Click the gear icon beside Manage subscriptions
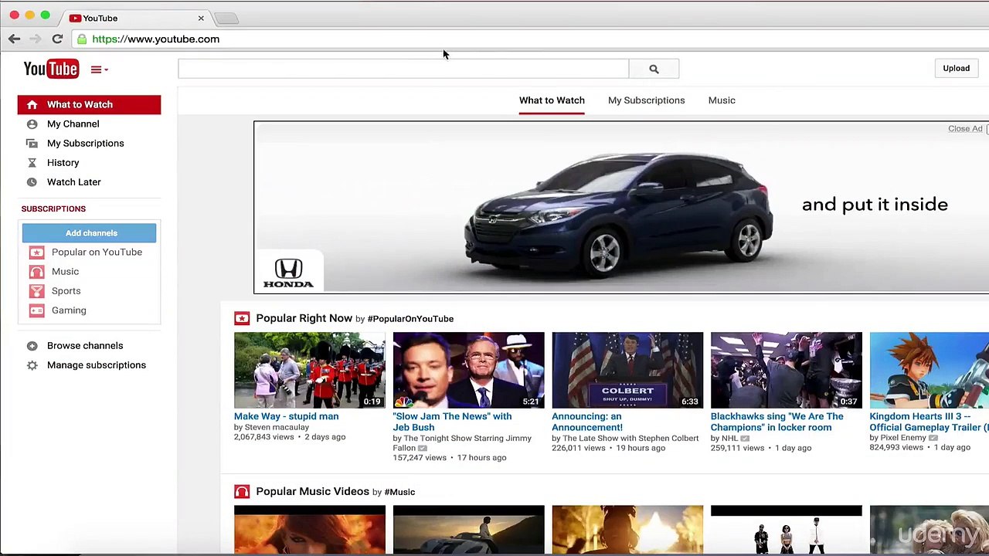Screen dimensions: 989x556 (x=32, y=364)
